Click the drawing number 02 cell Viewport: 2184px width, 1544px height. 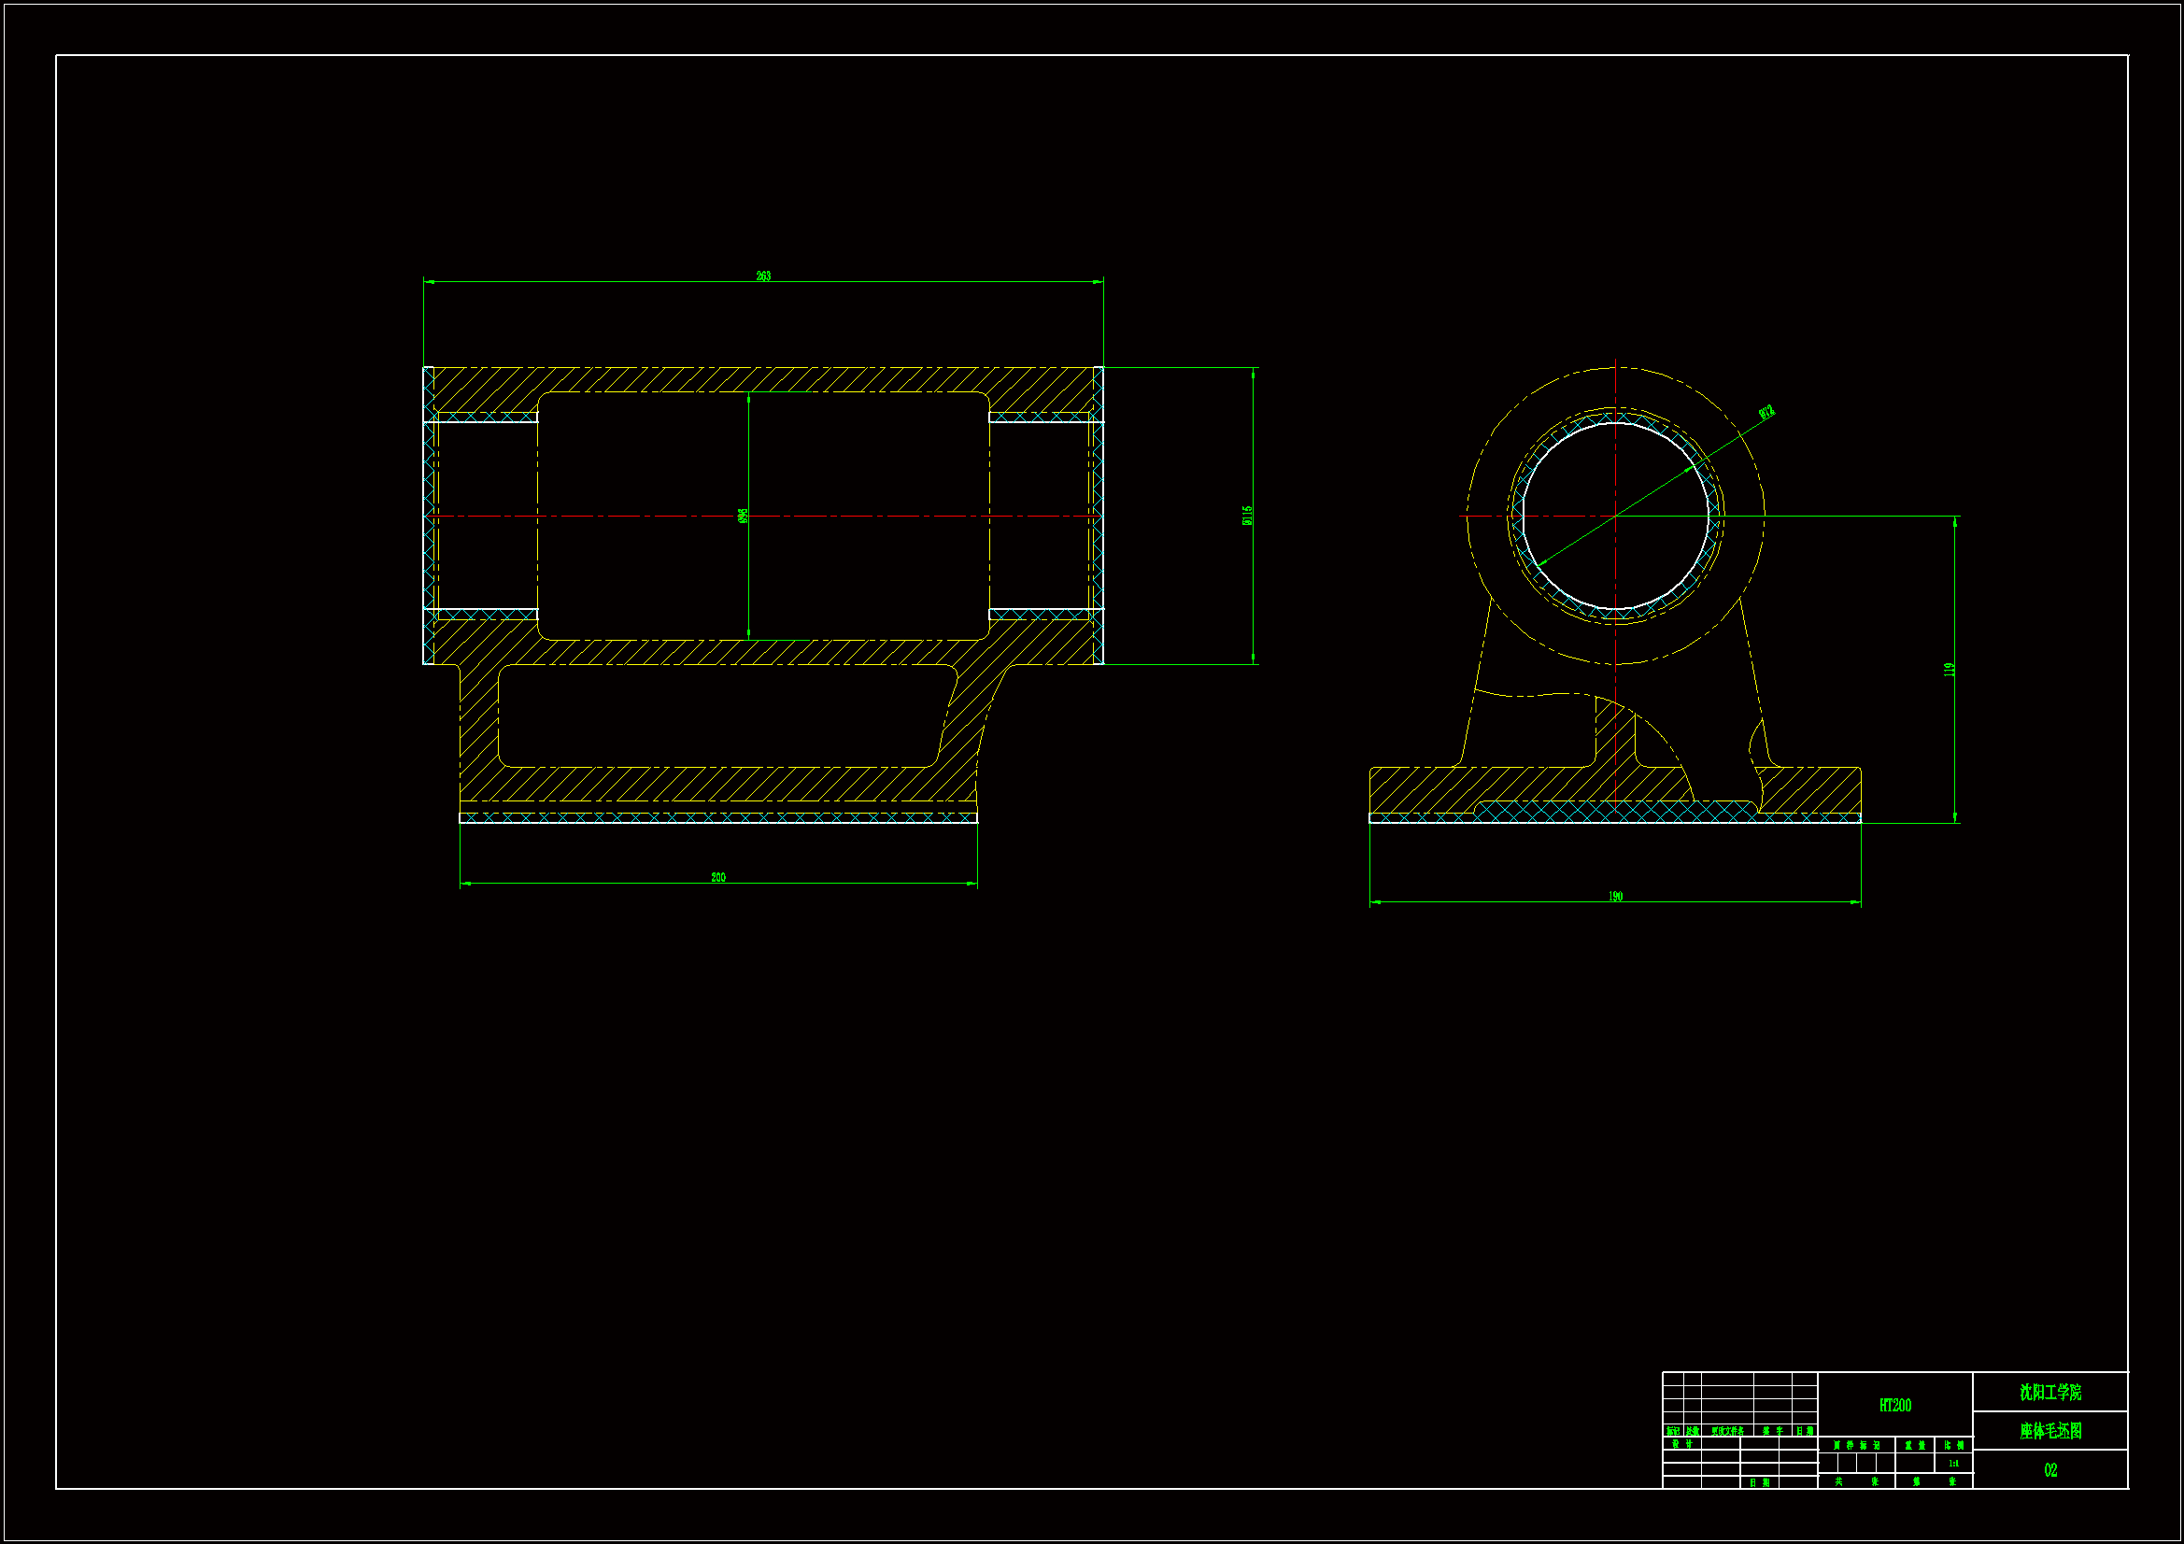point(2049,1470)
